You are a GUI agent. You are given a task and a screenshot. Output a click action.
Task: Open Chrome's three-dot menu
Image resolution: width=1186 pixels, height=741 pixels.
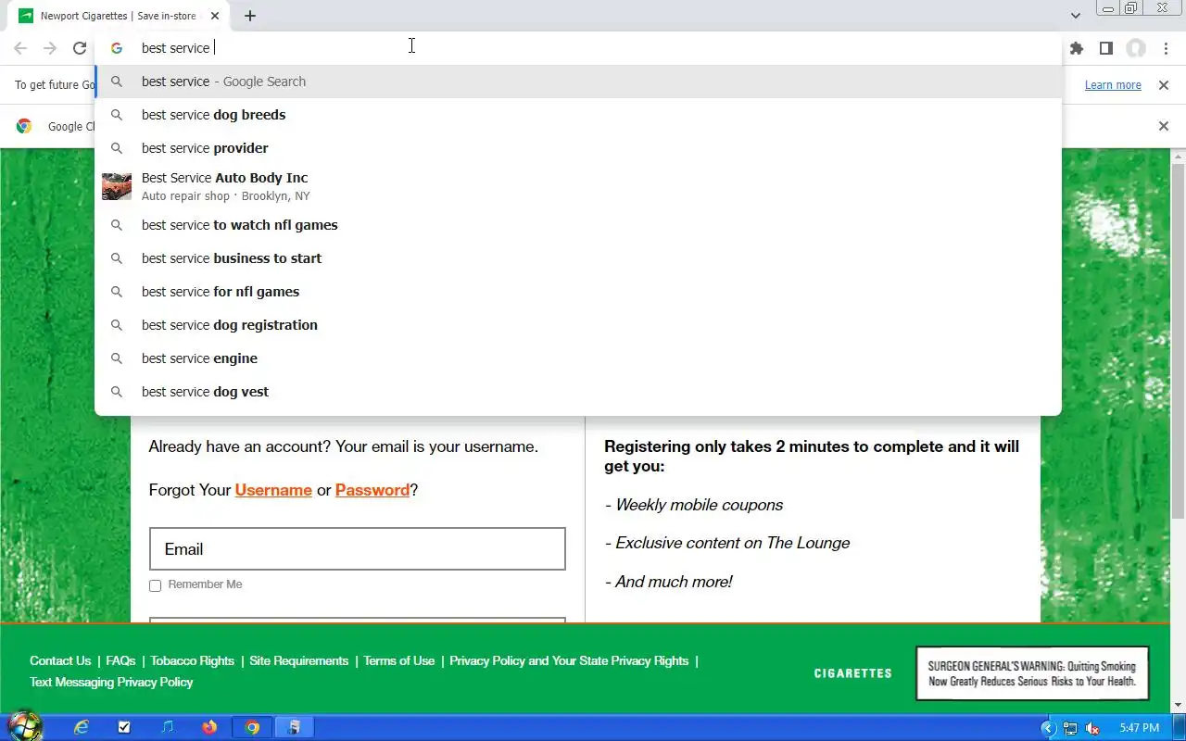pyautogui.click(x=1166, y=48)
